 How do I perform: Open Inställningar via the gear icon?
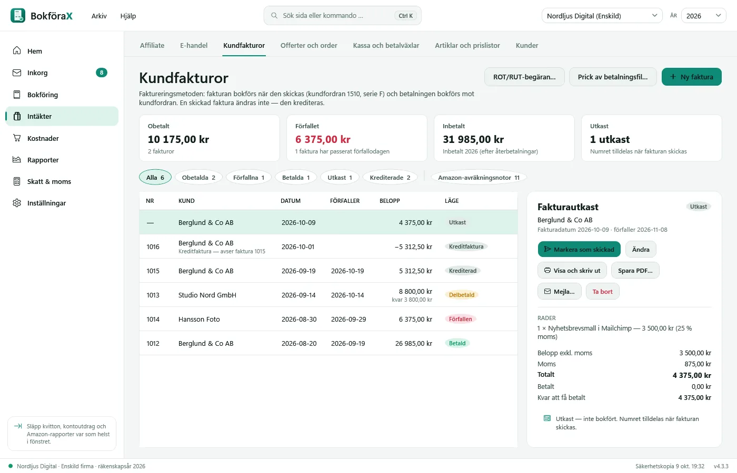point(17,203)
